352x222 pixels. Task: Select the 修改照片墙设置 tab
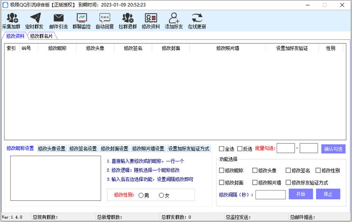click(148, 149)
